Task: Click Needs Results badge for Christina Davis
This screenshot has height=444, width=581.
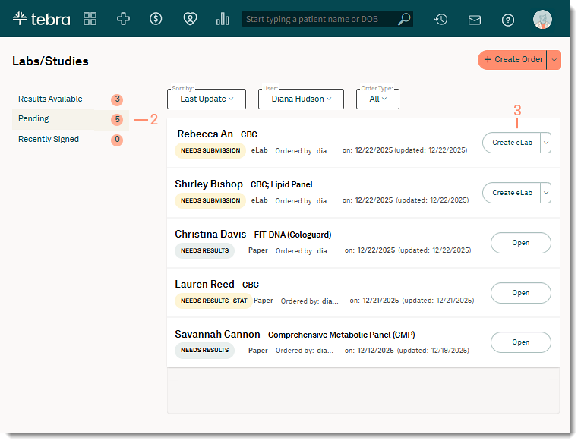Action: (x=204, y=250)
